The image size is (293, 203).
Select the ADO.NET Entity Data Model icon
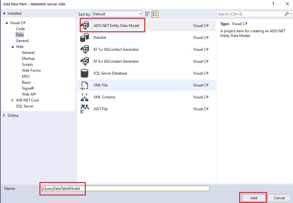(x=85, y=26)
